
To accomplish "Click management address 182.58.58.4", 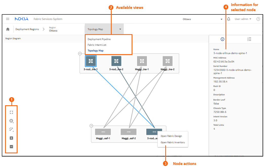I will pos(220,81).
